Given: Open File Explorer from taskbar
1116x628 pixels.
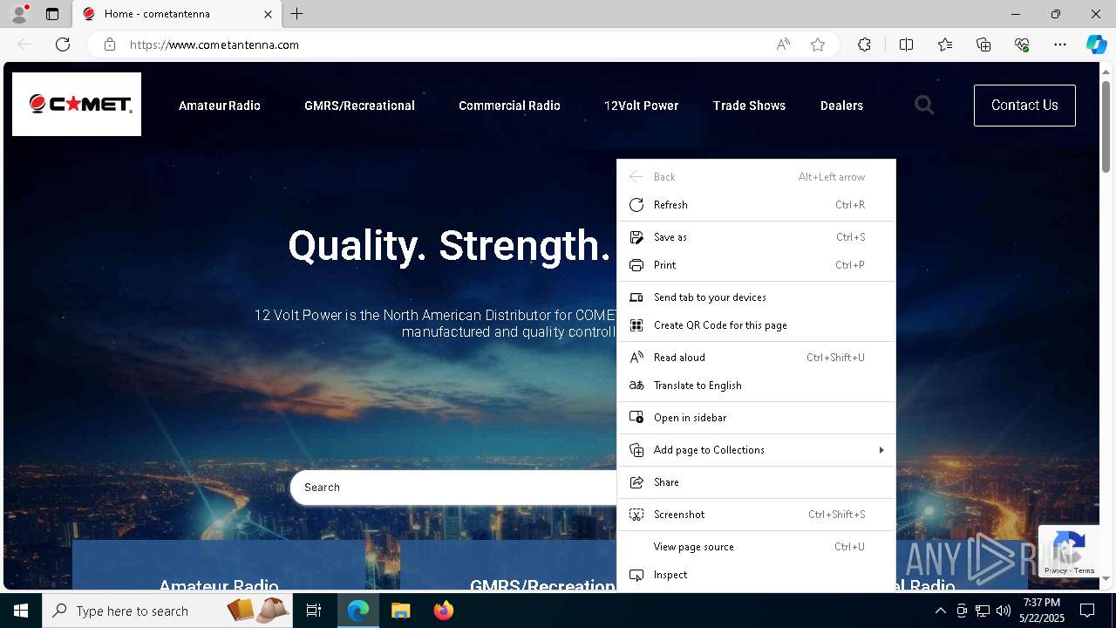Looking at the screenshot, I should 400,611.
